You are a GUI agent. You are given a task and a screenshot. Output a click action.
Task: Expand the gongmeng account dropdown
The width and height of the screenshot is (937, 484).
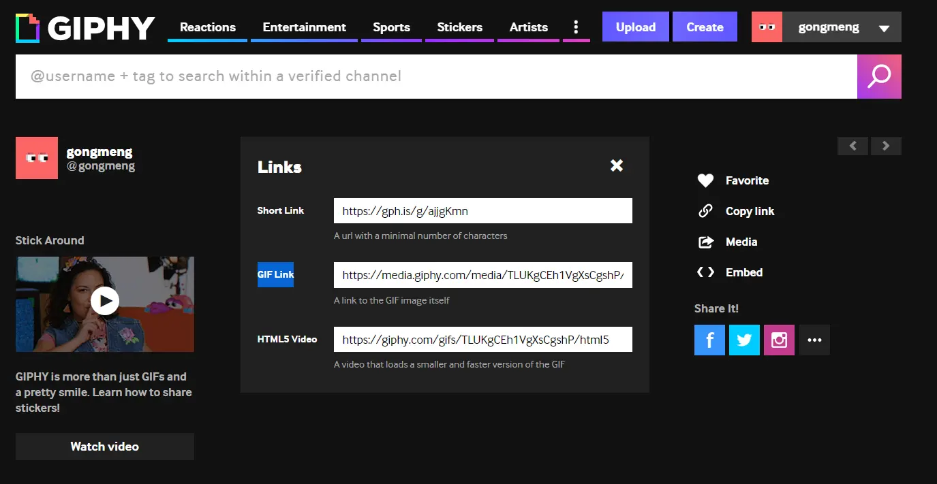point(884,29)
